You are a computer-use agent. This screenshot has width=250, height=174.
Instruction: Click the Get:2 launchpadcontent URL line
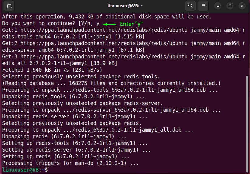click(x=124, y=43)
